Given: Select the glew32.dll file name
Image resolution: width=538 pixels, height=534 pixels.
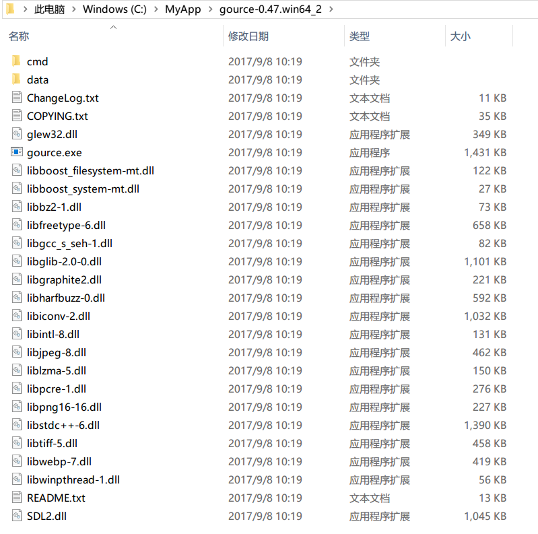Looking at the screenshot, I should [52, 134].
